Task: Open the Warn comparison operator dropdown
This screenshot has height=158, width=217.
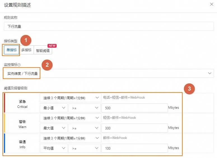Action: click(x=84, y=128)
